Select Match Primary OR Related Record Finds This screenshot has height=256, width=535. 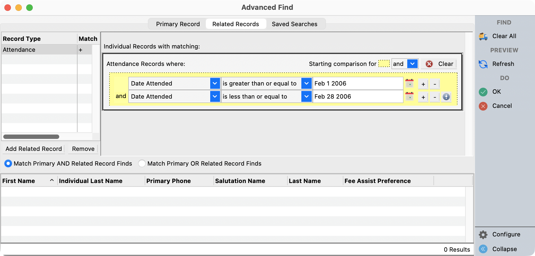[x=142, y=163]
